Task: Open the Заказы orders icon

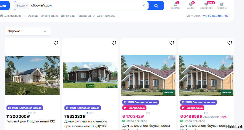Action: pos(191,5)
